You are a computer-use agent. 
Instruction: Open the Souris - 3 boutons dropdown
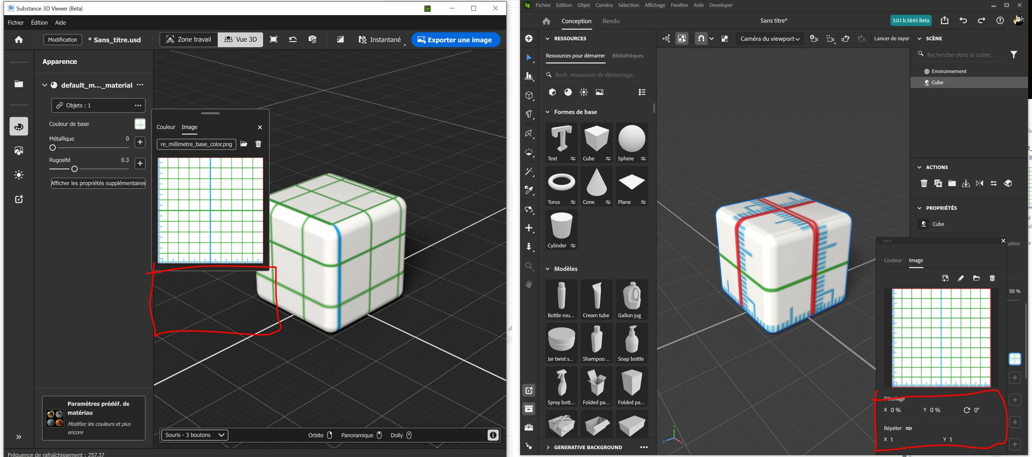pos(194,435)
